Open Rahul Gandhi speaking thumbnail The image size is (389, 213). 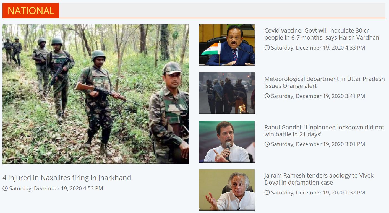pos(227,142)
